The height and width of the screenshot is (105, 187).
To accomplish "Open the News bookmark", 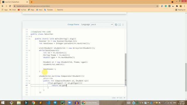I will click(x=39, y=10).
